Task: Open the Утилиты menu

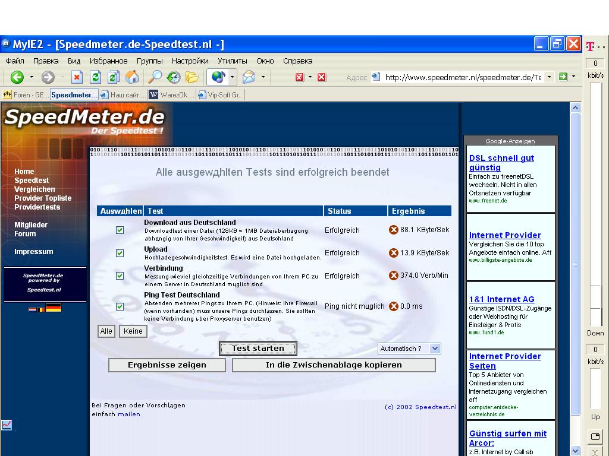Action: coord(233,61)
